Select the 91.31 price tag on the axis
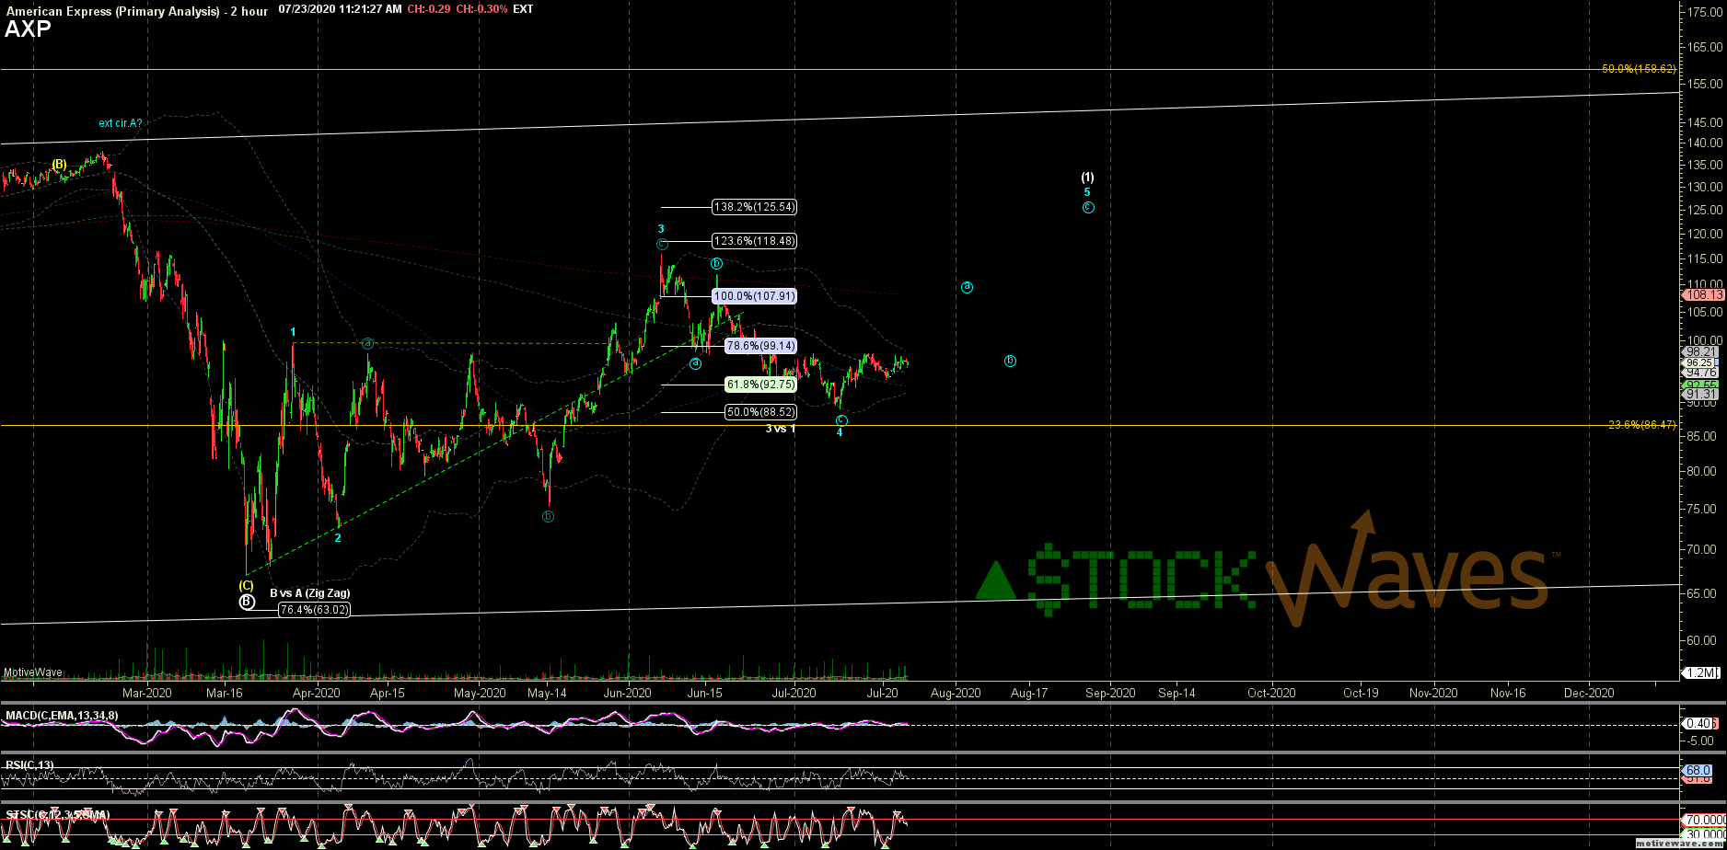 point(1702,394)
